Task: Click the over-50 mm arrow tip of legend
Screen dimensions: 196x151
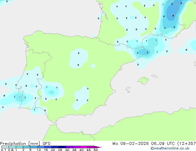Action: pyautogui.click(x=98, y=147)
